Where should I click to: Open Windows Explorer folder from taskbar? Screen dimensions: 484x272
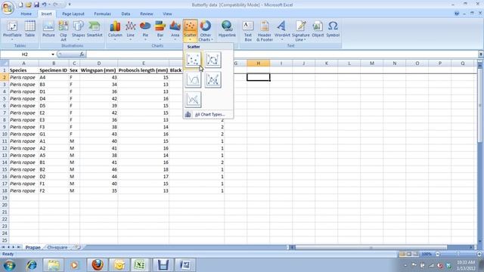[x=53, y=265]
